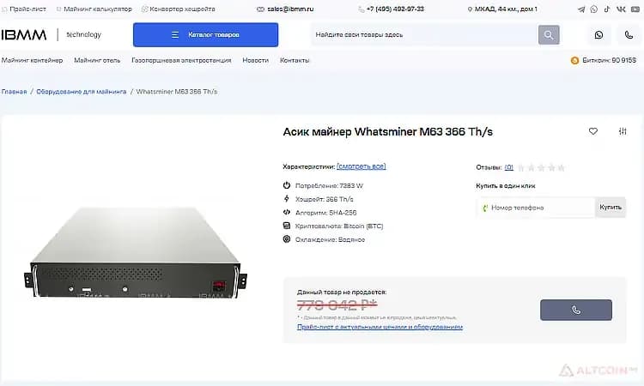Click the product title Whatsminer M63 366 Th/s

[x=388, y=132]
